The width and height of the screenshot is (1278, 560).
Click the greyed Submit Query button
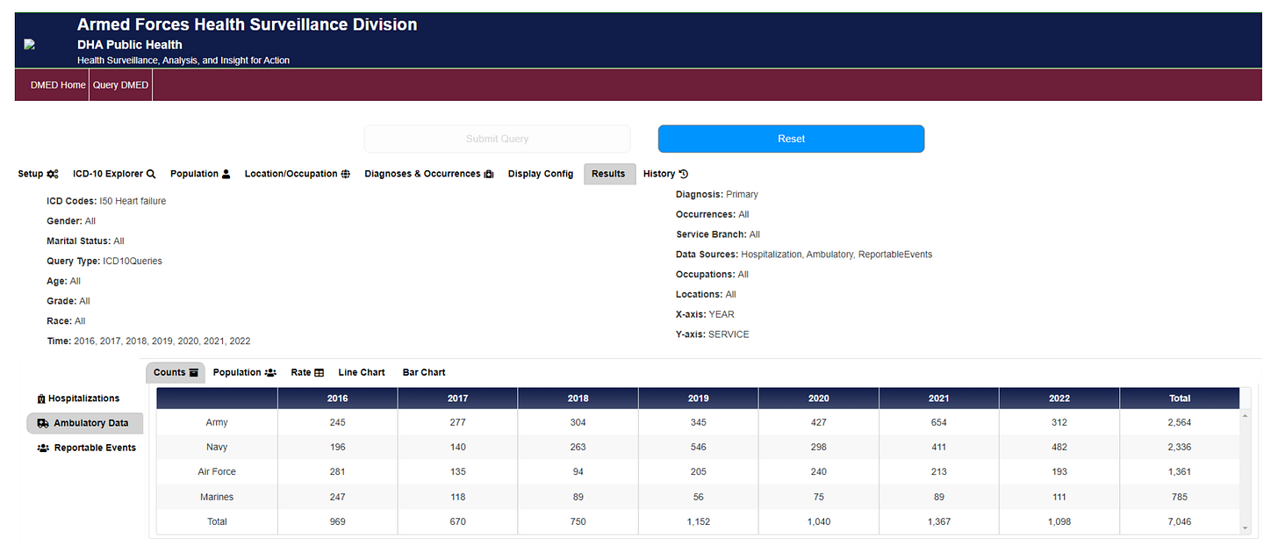click(x=497, y=139)
